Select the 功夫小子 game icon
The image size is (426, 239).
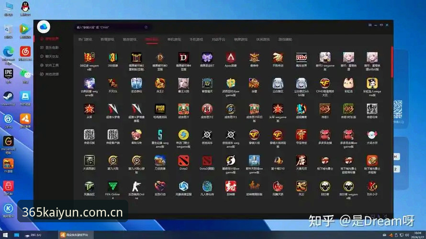[372, 186]
